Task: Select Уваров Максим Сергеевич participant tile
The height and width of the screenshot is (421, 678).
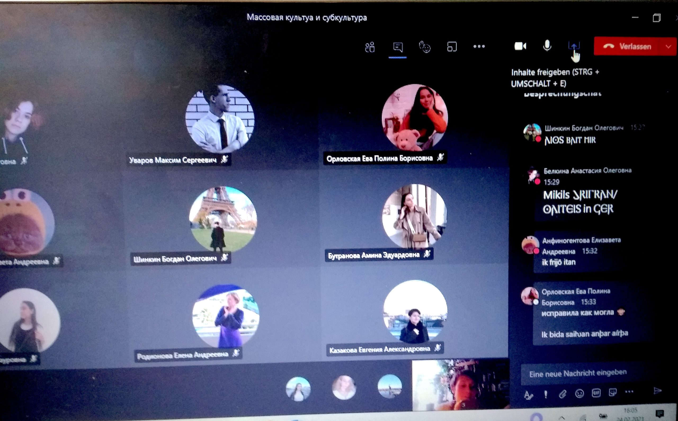Action: coord(220,120)
